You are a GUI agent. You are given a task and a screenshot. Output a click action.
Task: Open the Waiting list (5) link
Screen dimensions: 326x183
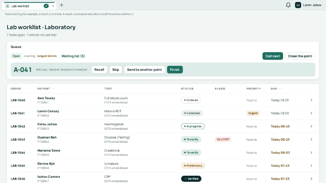(x=73, y=56)
